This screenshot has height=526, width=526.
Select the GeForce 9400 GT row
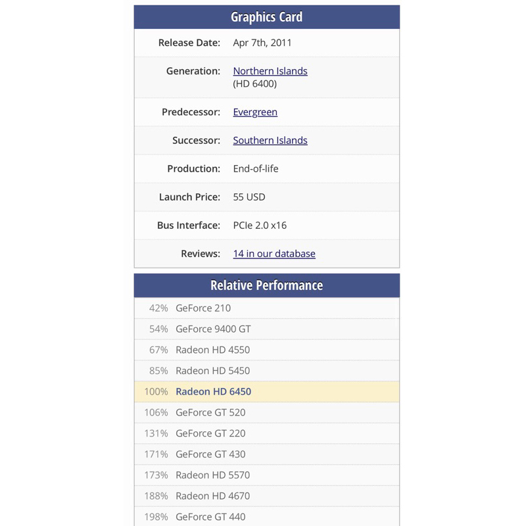[213, 329]
